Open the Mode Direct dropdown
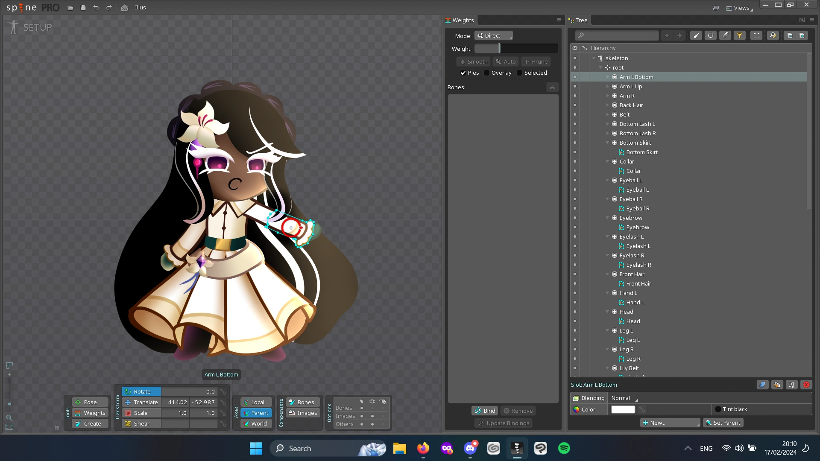 494,36
